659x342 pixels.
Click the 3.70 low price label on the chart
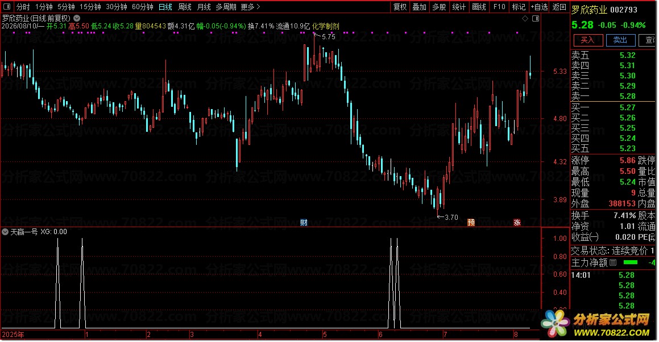[x=451, y=217]
